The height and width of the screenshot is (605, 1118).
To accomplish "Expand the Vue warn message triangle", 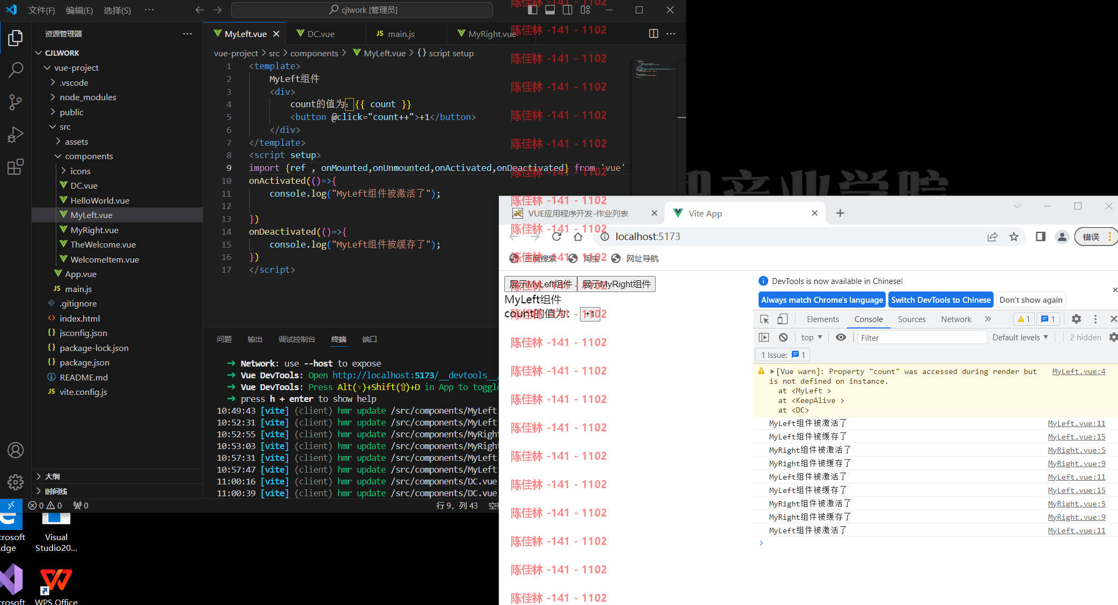I will pyautogui.click(x=772, y=371).
